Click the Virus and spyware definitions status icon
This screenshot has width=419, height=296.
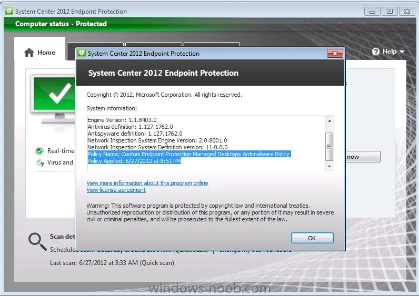[x=40, y=162]
